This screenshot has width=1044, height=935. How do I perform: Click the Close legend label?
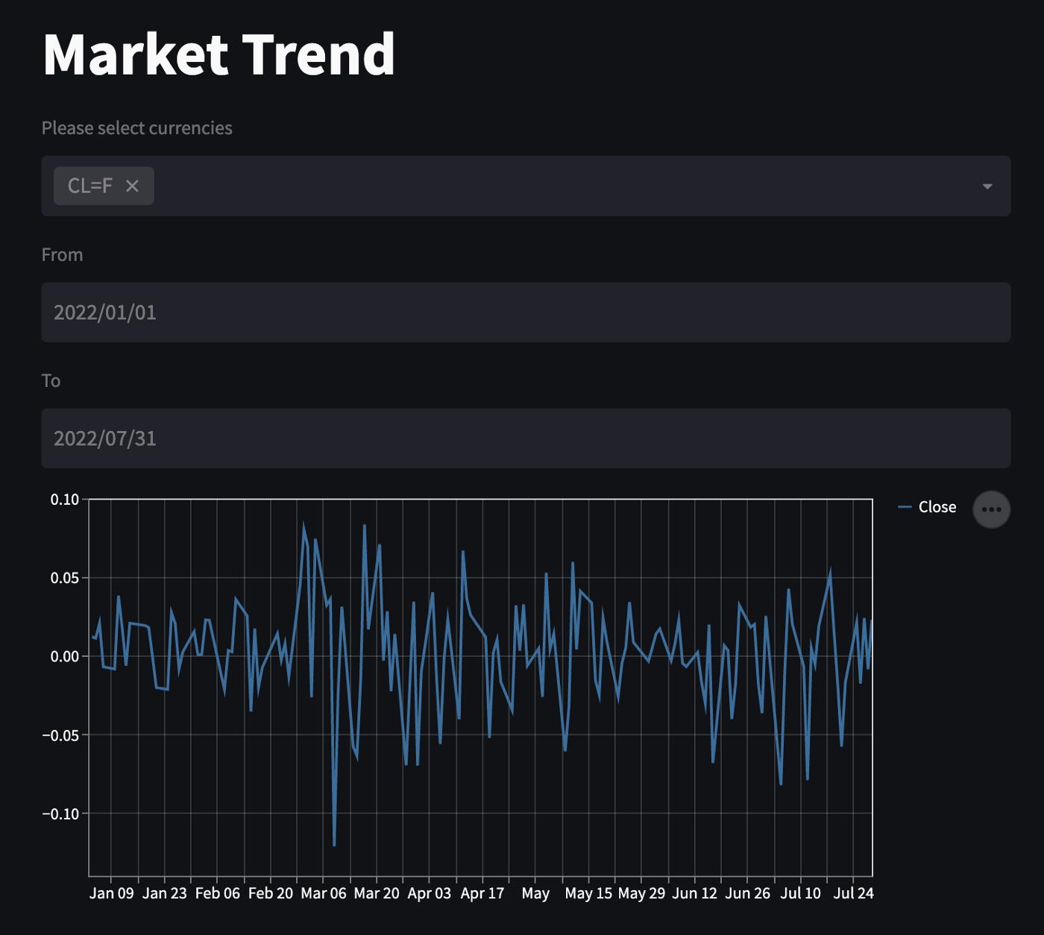(x=937, y=507)
